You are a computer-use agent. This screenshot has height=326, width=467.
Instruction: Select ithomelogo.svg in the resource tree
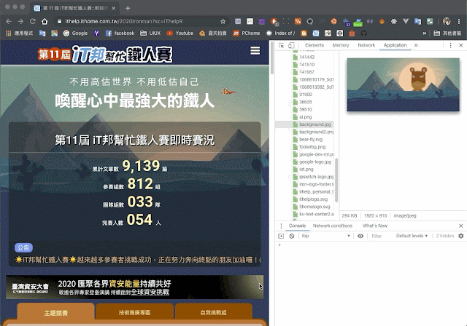click(314, 207)
